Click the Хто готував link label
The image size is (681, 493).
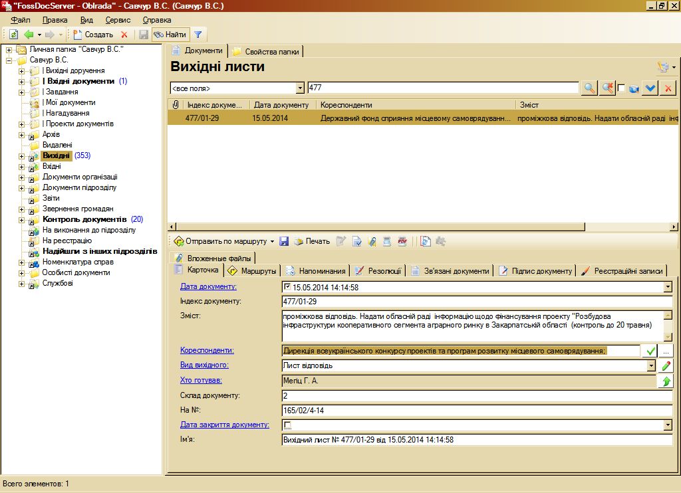coord(201,380)
